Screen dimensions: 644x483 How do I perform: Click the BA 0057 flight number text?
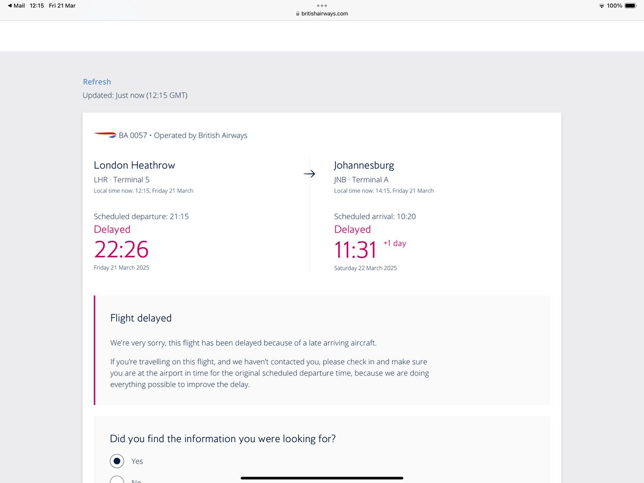[x=133, y=135]
